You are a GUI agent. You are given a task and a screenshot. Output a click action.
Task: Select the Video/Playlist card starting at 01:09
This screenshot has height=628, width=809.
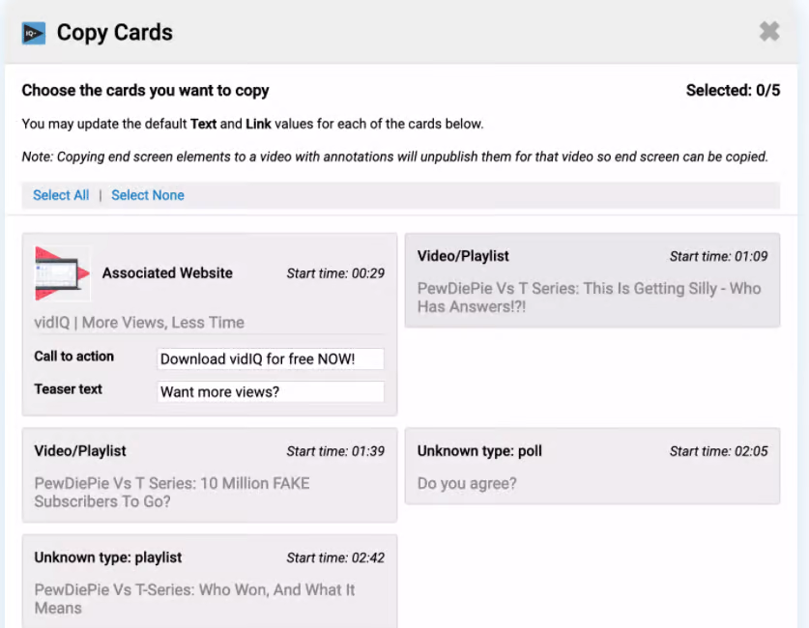pyautogui.click(x=592, y=280)
